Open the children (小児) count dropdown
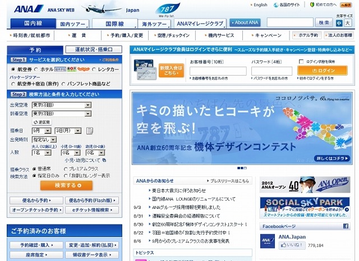This screenshot has width=359, height=261. [x=71, y=153]
